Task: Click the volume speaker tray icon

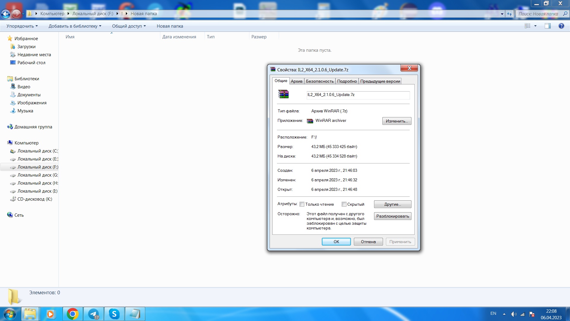Action: tap(514, 314)
